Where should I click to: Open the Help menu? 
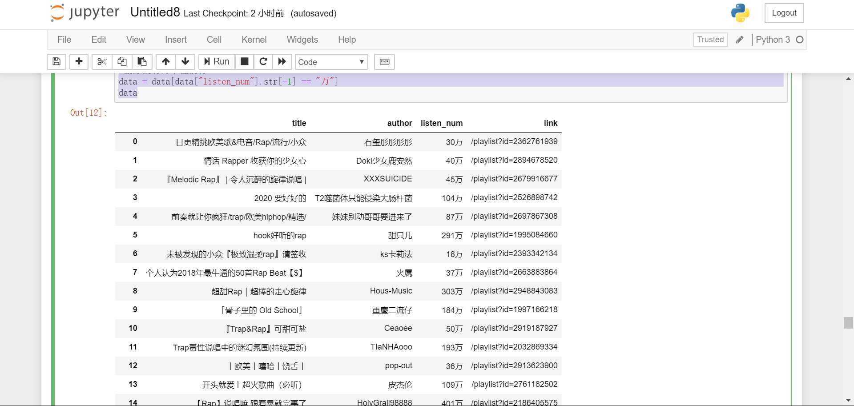tap(347, 40)
